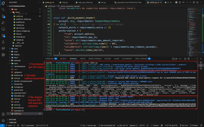
Task: Open the Remote Explorer view
Action: [3, 29]
